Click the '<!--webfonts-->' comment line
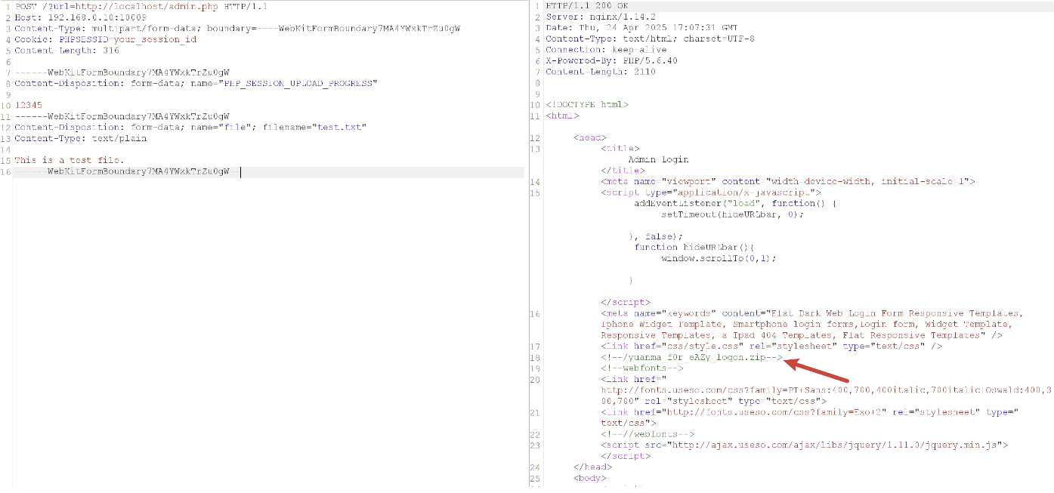Image resolution: width=1054 pixels, height=493 pixels. pos(641,368)
